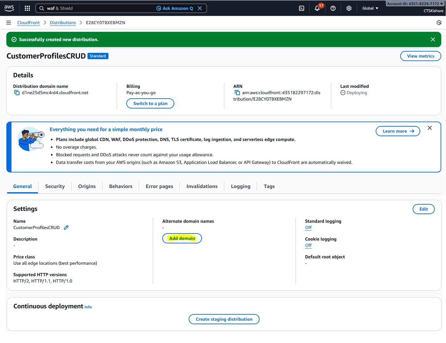Screen dimensions: 446x343
Task: Launch CloudShell from the top bar
Action: coord(302,8)
